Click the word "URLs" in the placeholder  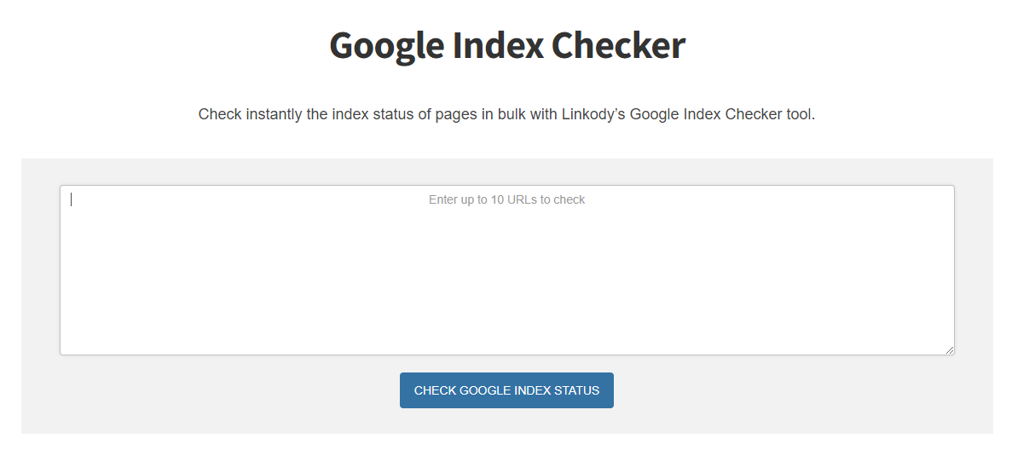click(x=522, y=200)
